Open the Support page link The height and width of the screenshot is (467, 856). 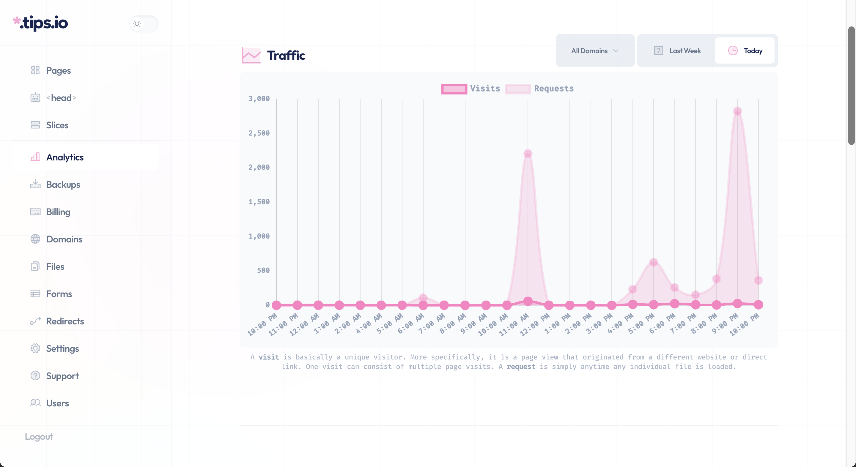[x=62, y=376]
